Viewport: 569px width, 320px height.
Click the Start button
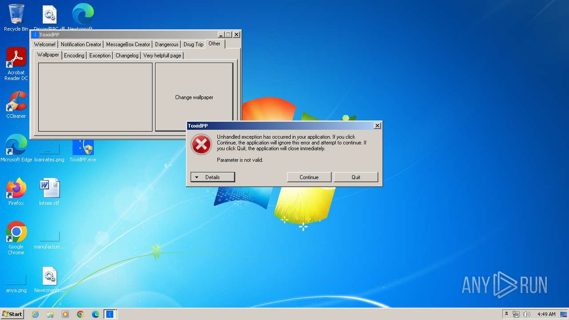point(12,314)
